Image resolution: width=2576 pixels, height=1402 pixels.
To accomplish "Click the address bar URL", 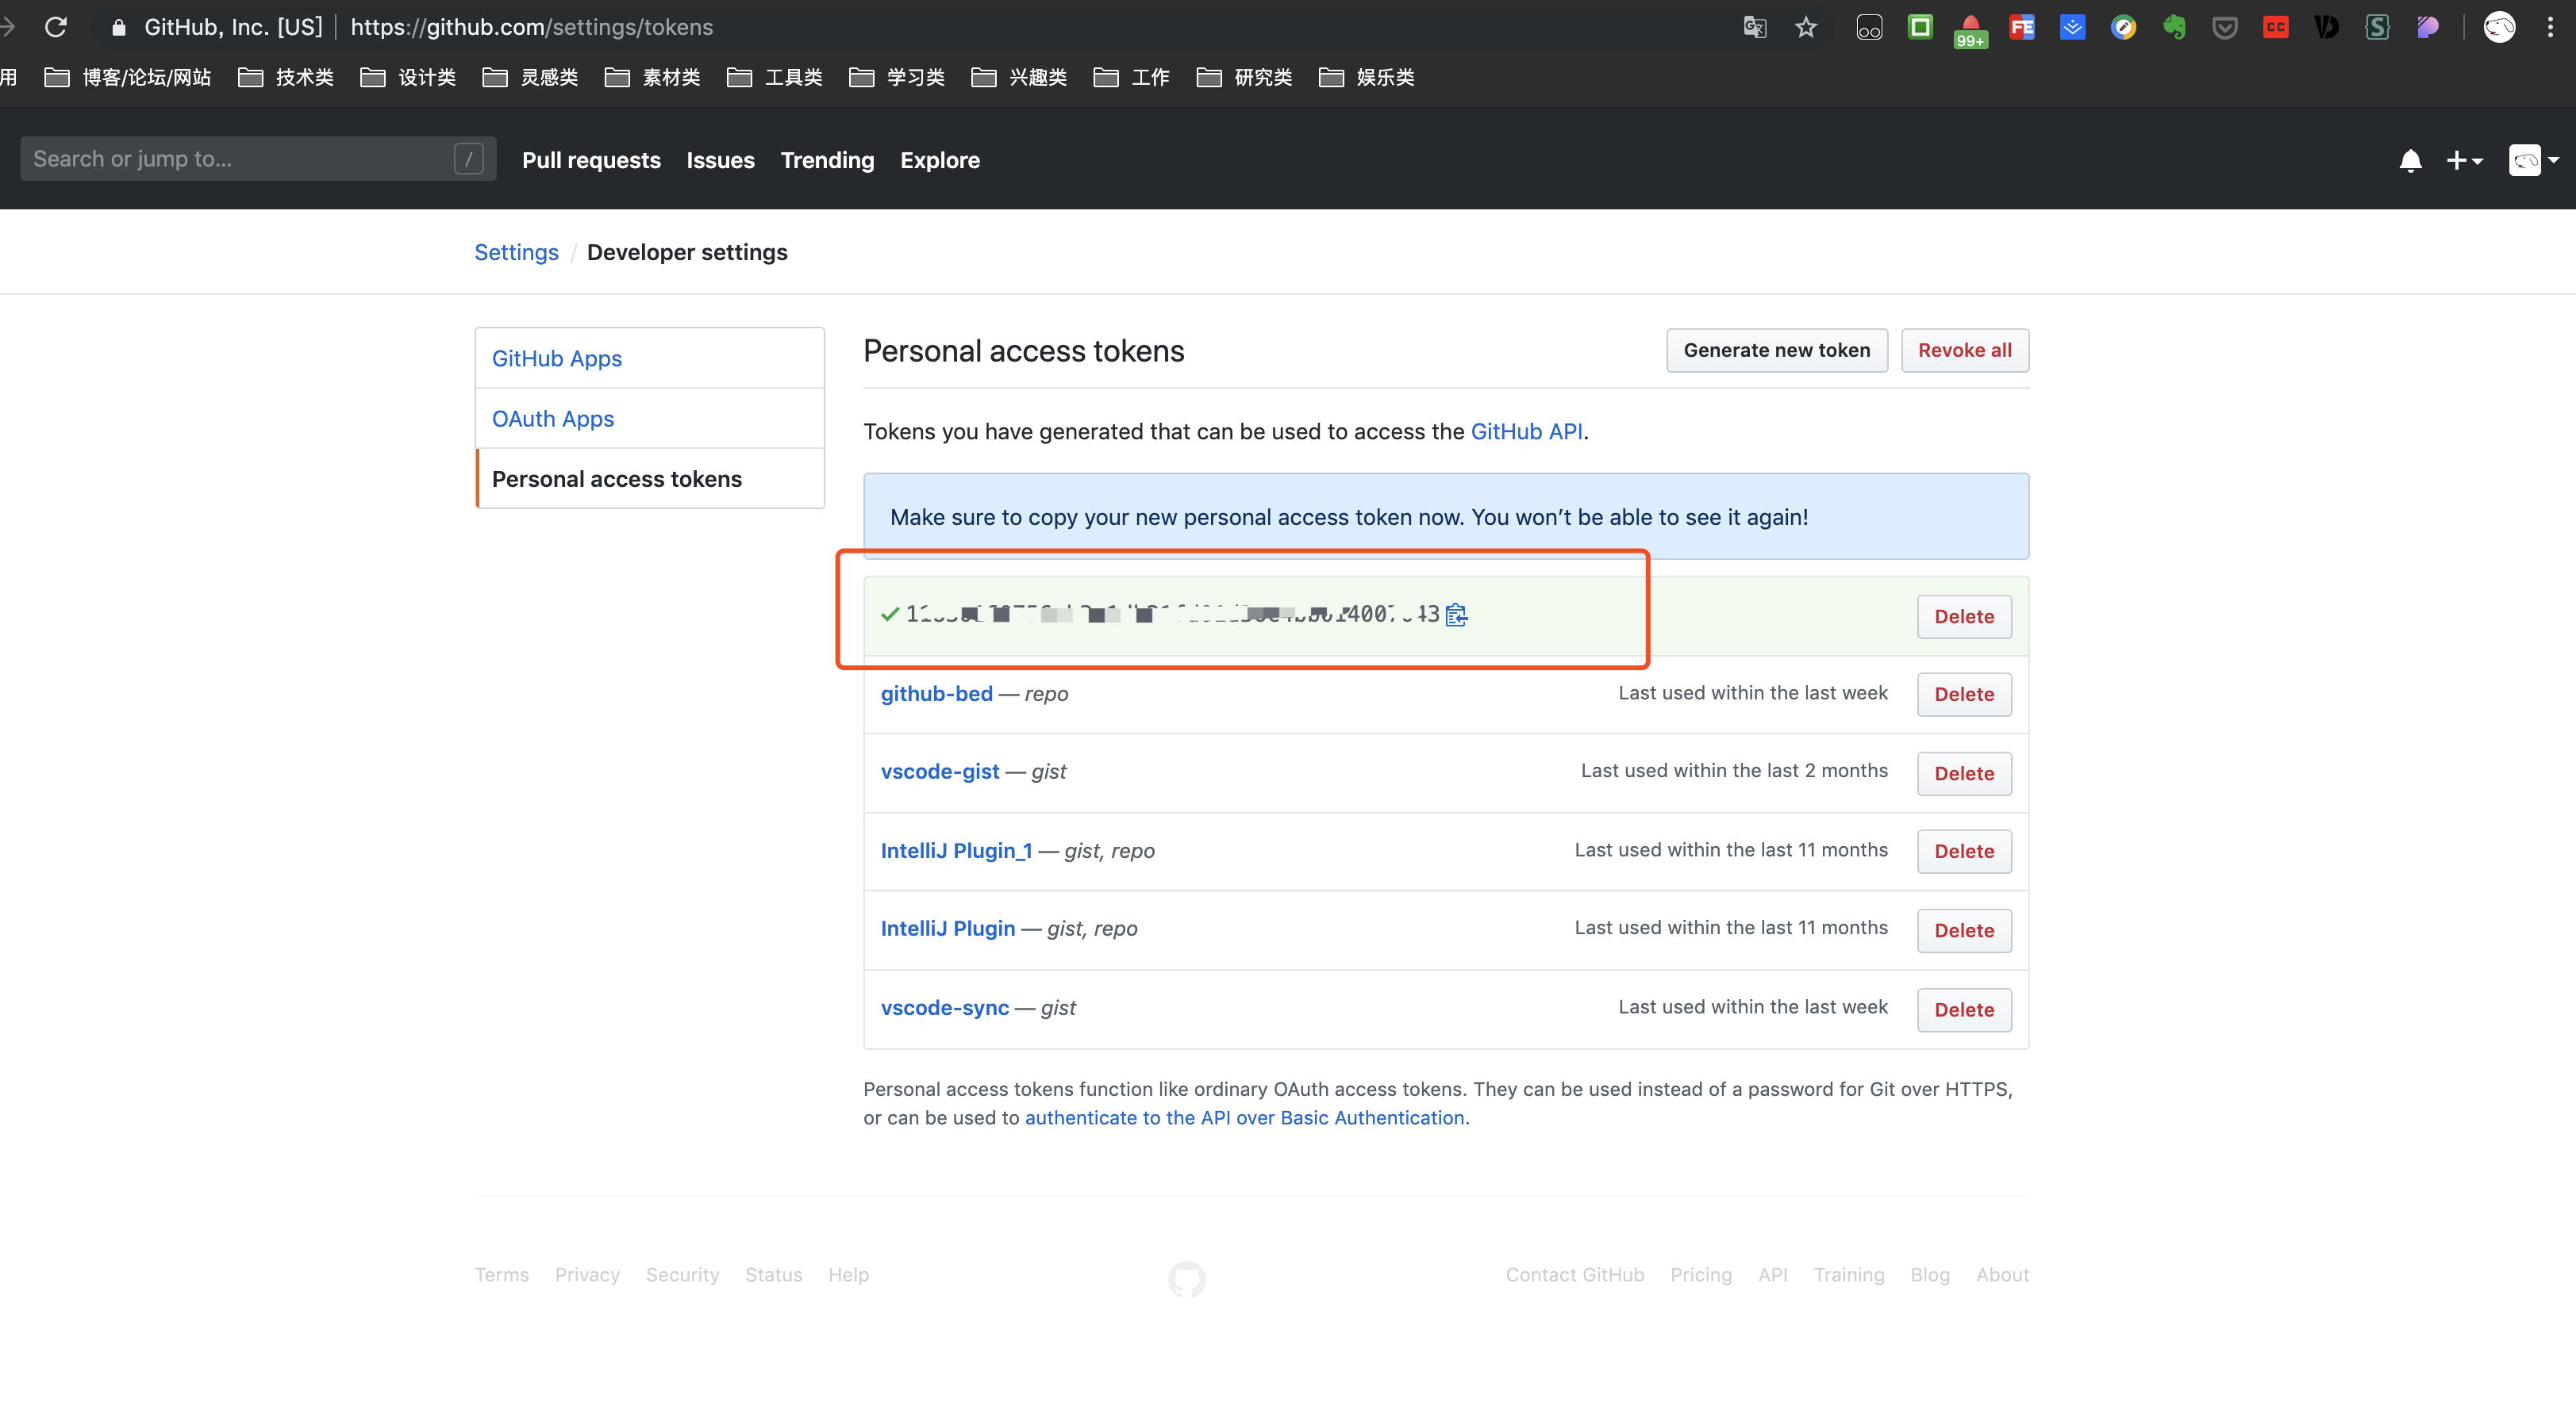I will [x=531, y=27].
